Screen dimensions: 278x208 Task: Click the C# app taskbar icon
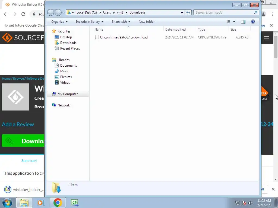[74, 203]
